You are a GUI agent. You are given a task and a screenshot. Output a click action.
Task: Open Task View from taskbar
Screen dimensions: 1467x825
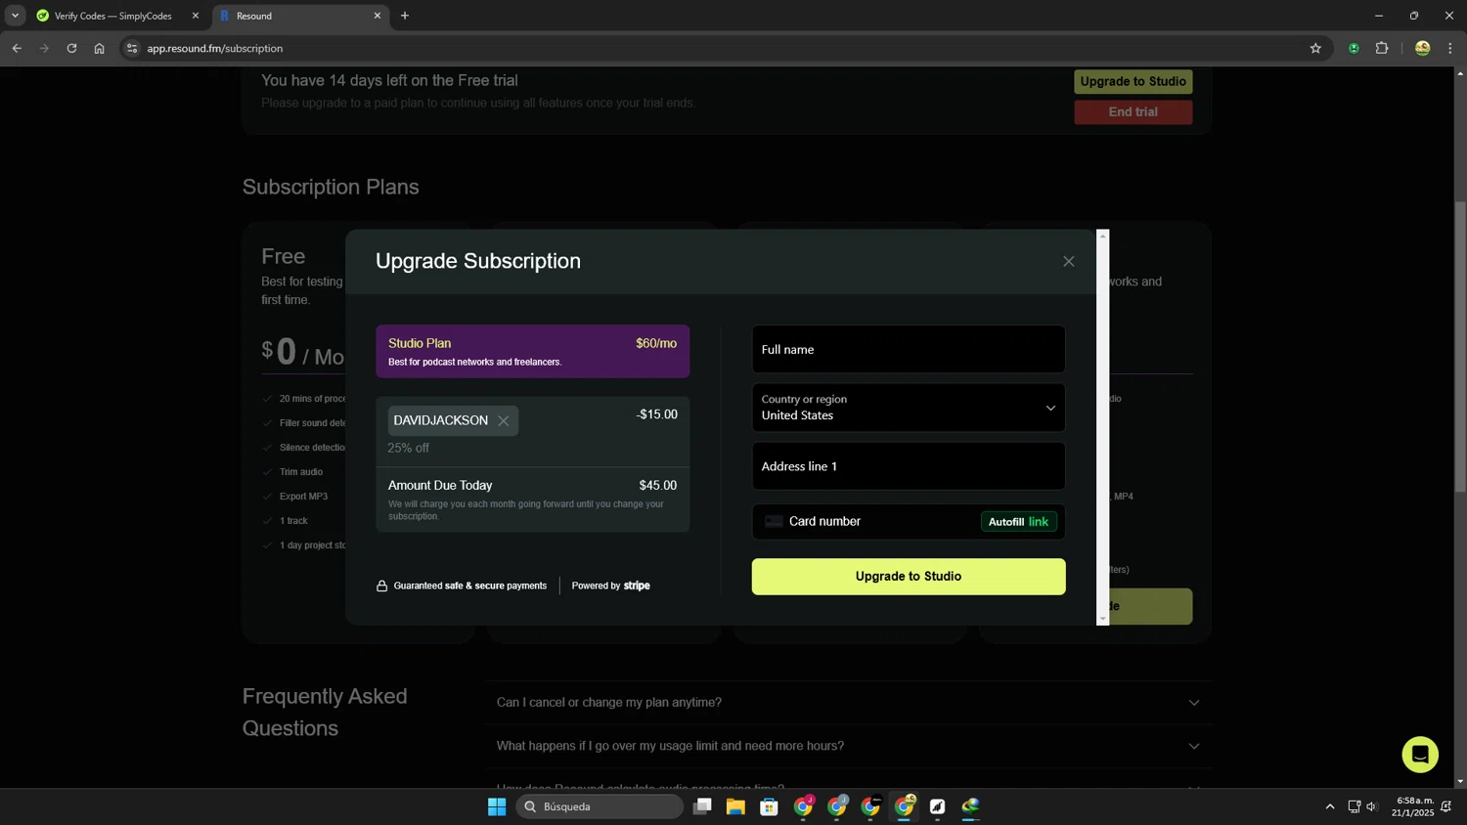[702, 806]
